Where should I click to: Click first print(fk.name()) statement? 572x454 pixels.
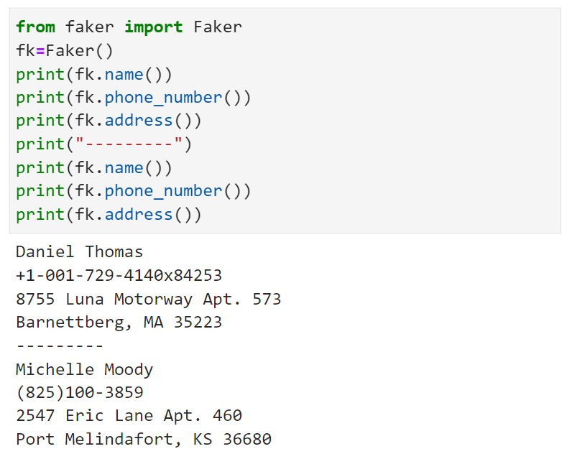(x=93, y=75)
